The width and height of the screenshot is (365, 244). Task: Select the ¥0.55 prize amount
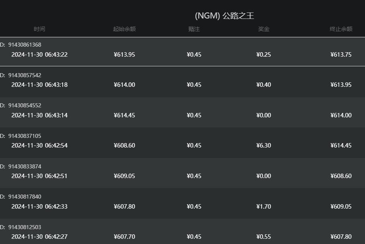coord(264,237)
